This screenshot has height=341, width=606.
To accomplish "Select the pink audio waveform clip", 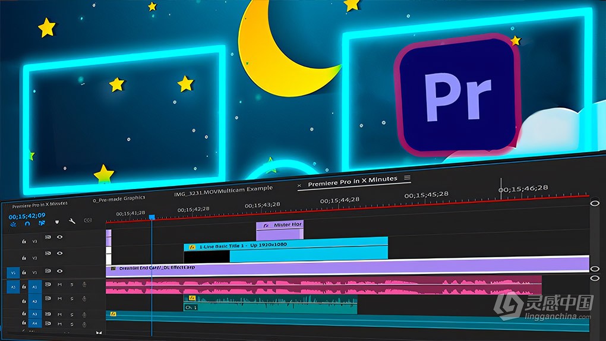I will click(324, 286).
